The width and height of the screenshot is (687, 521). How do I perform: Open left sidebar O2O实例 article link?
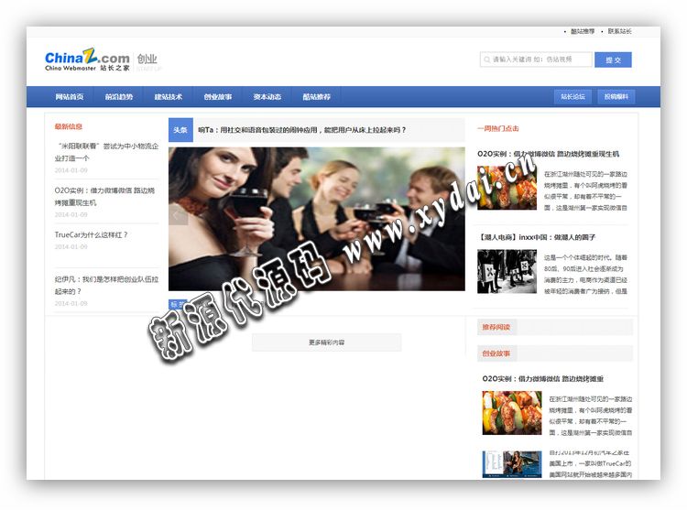(104, 197)
